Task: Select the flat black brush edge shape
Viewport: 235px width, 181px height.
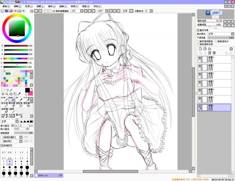Action: (x=31, y=121)
